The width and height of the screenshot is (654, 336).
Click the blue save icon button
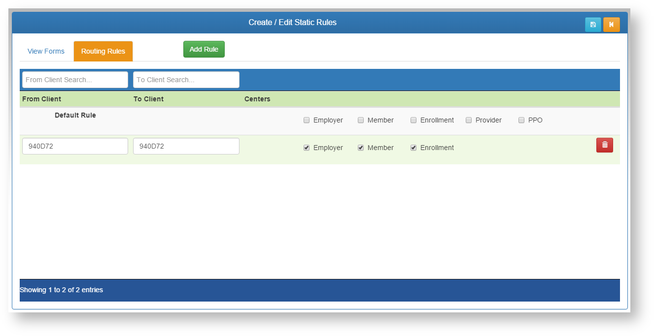click(x=593, y=25)
